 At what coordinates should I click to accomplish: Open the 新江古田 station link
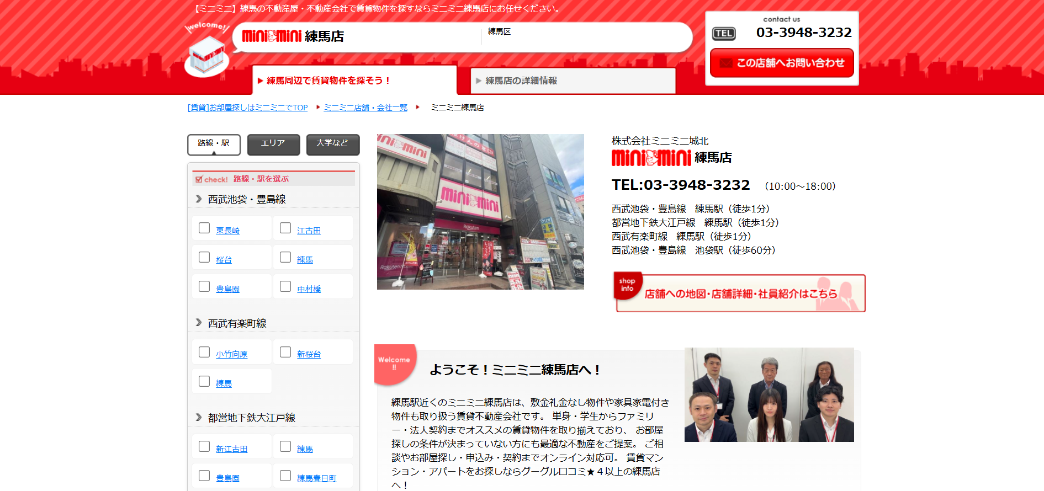pyautogui.click(x=231, y=449)
